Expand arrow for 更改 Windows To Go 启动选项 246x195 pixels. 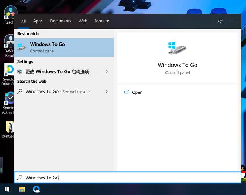pyautogui.click(x=106, y=71)
